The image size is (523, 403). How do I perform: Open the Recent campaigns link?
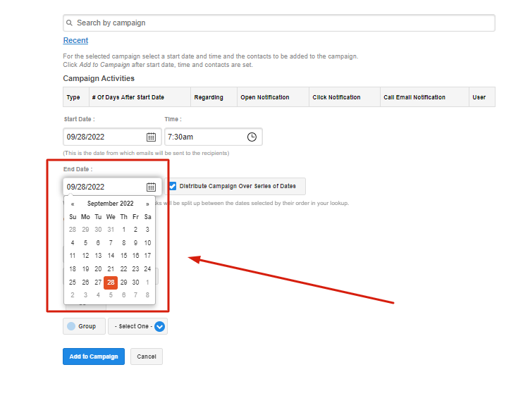75,41
